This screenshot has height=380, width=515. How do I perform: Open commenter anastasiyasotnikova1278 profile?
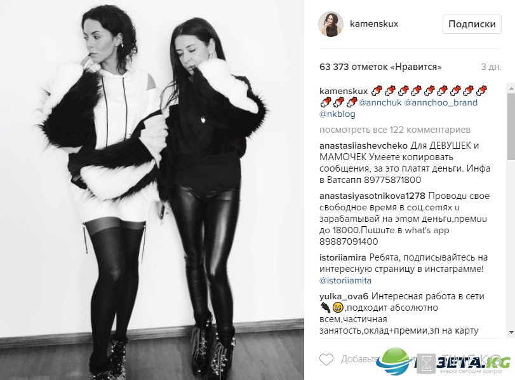coord(372,196)
